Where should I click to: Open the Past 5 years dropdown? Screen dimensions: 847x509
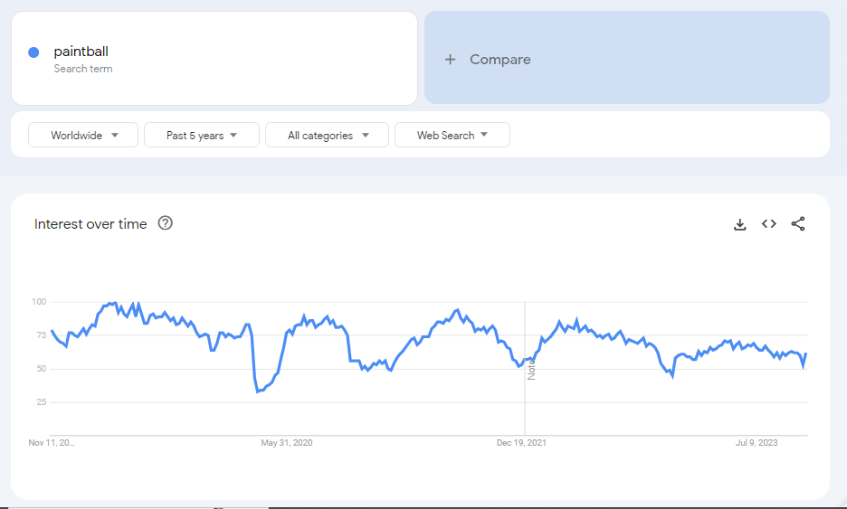coord(202,135)
